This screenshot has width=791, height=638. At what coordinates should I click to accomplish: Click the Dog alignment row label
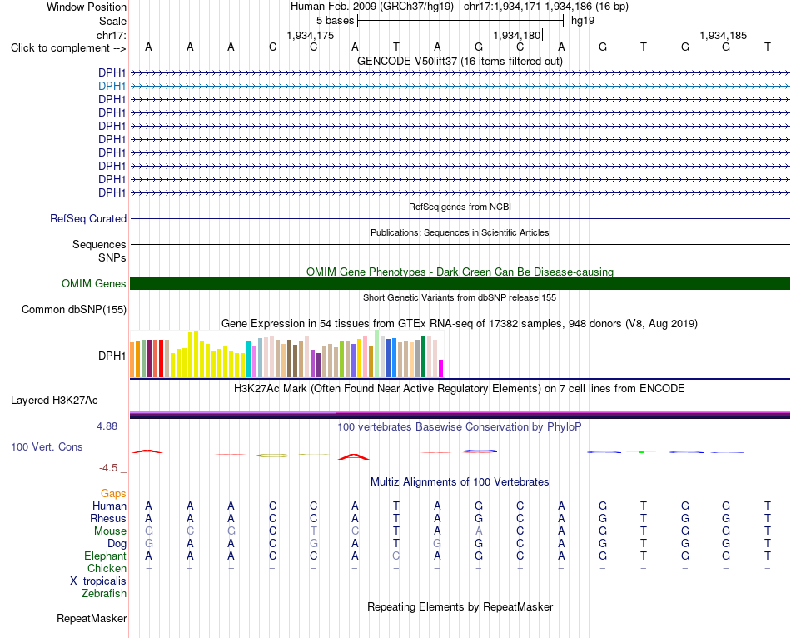click(117, 544)
